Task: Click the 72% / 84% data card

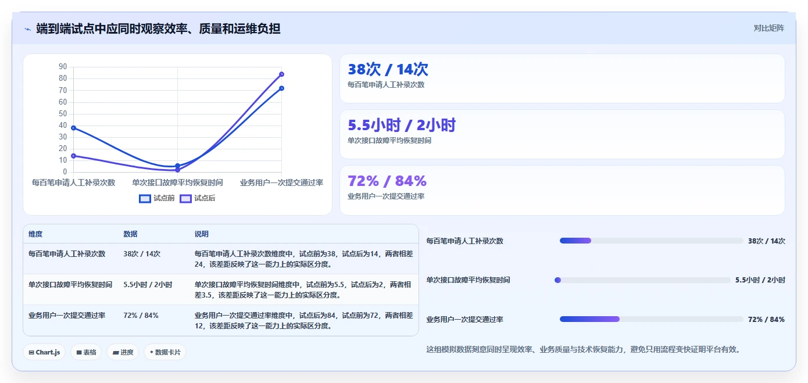Action: 562,190
